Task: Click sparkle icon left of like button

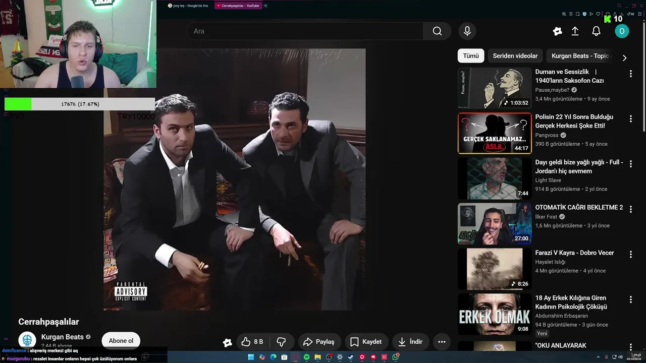Action: [x=227, y=342]
